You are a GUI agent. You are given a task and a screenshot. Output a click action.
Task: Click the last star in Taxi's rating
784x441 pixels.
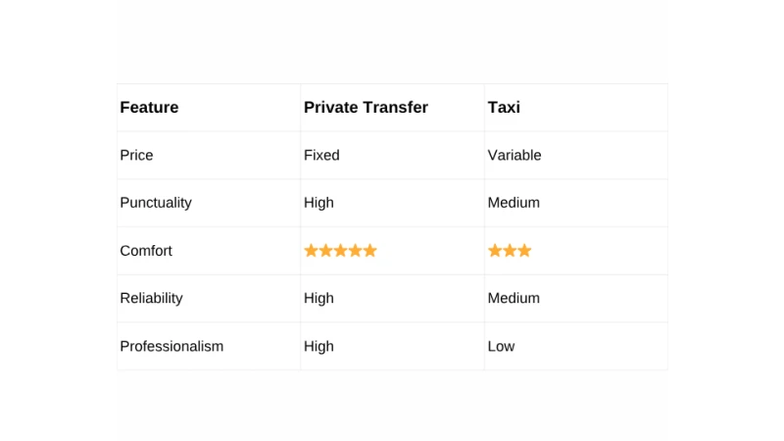[524, 251]
